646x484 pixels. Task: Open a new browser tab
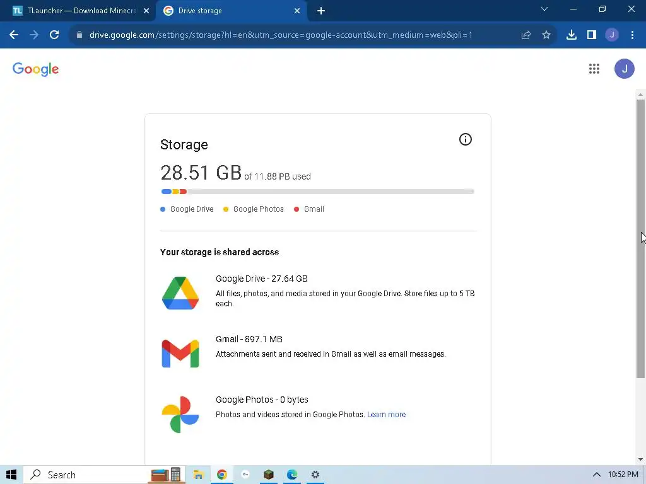click(x=321, y=11)
